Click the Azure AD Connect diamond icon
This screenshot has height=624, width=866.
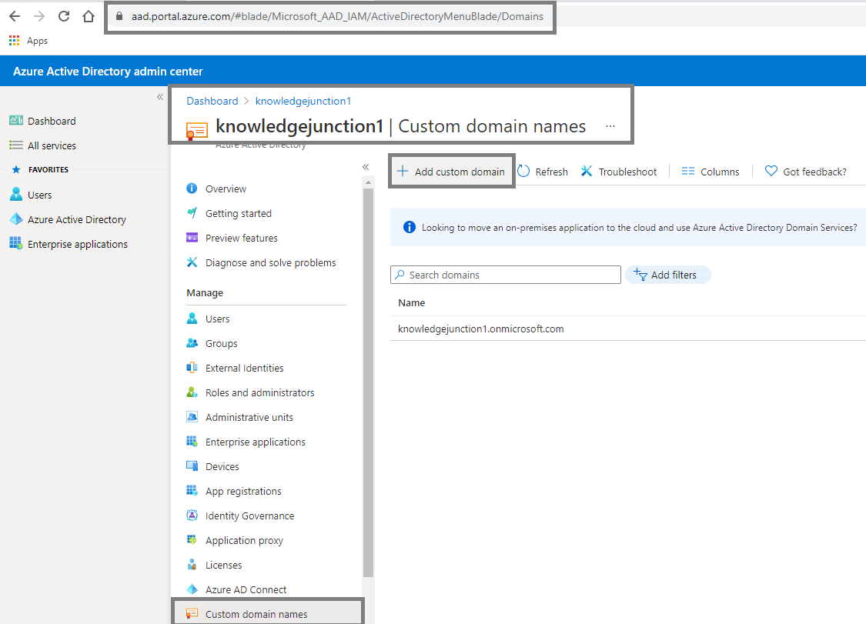pos(192,589)
